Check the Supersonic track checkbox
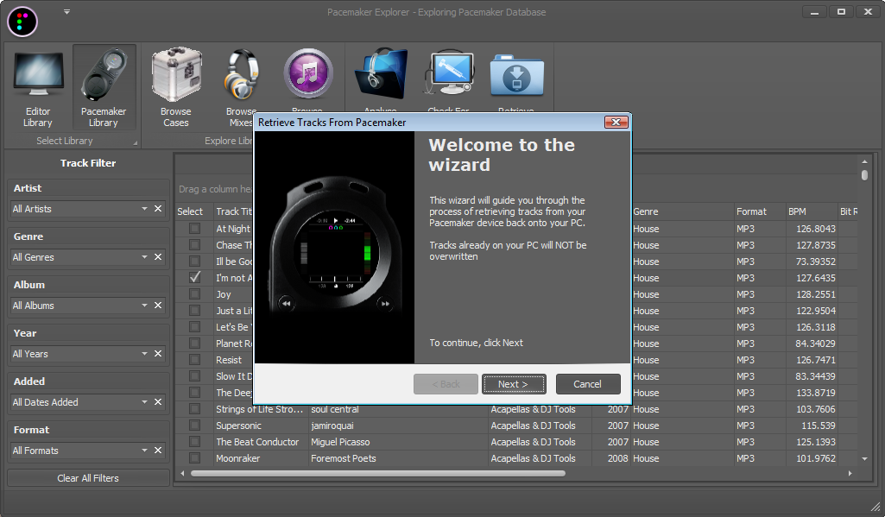The width and height of the screenshot is (885, 517). coord(195,426)
